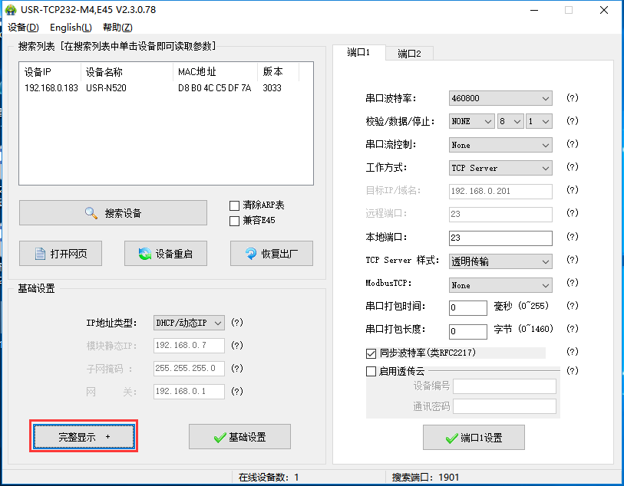Click the green checkmark on 基础设置

pyautogui.click(x=221, y=436)
